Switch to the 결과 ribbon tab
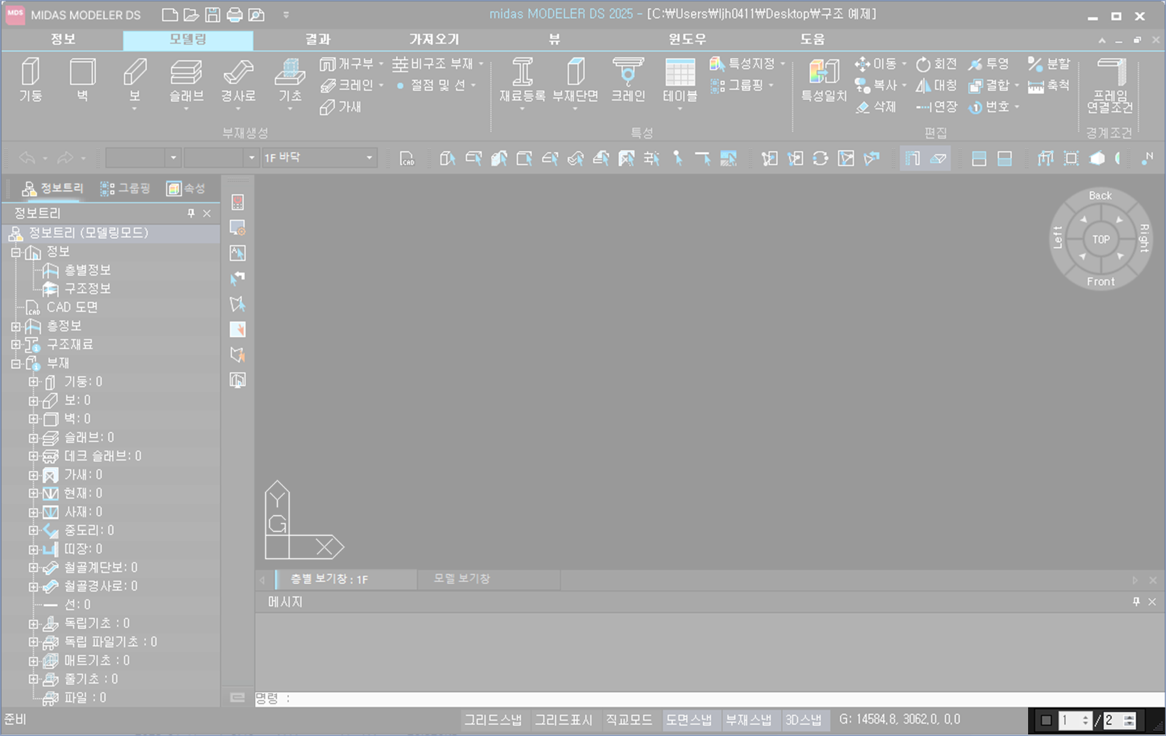Image resolution: width=1166 pixels, height=736 pixels. [318, 39]
